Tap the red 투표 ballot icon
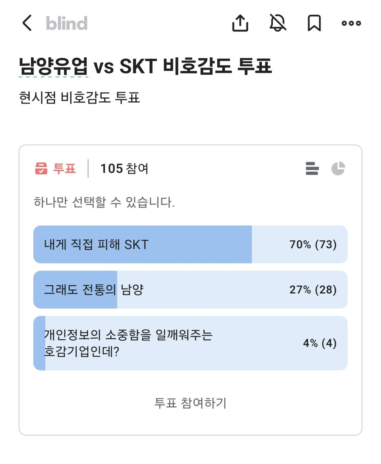The width and height of the screenshot is (381, 464). 41,169
